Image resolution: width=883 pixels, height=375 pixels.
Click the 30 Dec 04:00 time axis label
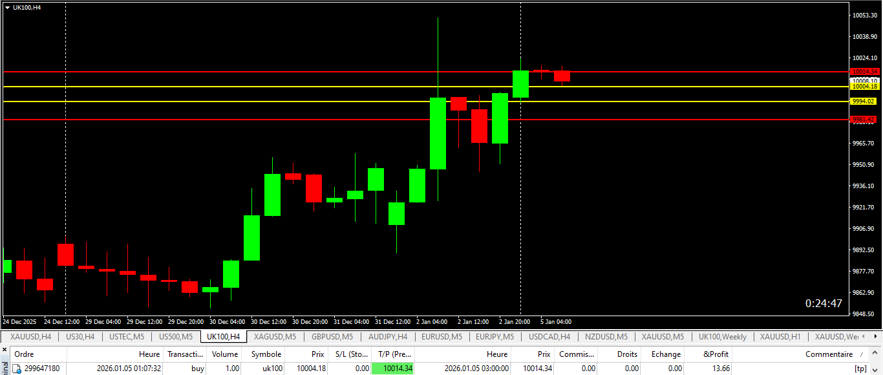click(x=226, y=321)
